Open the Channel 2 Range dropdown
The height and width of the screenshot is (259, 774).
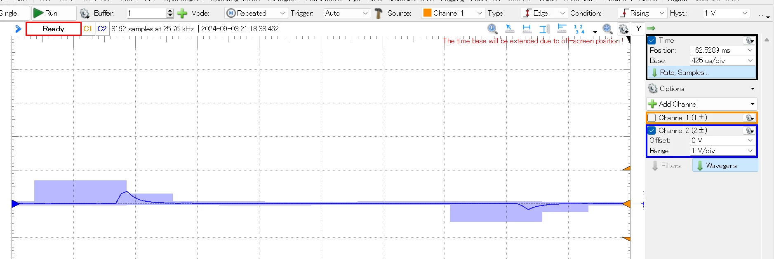click(x=722, y=151)
